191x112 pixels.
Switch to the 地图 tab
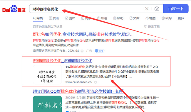pyautogui.click(x=150, y=18)
